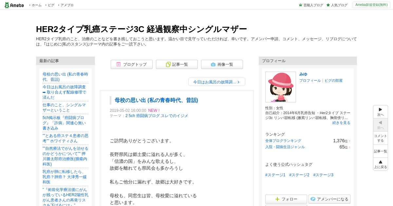Click the star icon beside 人気ブログ
The image size is (393, 206).
(x=328, y=5)
